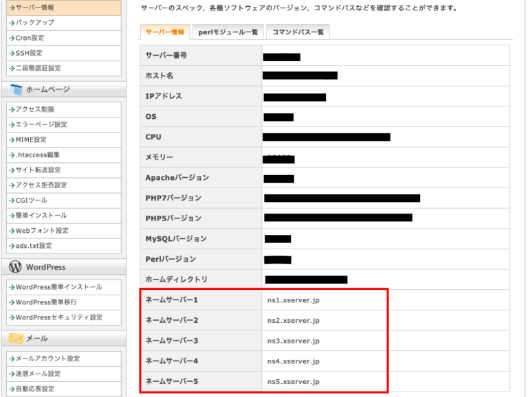The image size is (528, 397).
Task: Click the WordPress logo icon
Action: [x=16, y=266]
